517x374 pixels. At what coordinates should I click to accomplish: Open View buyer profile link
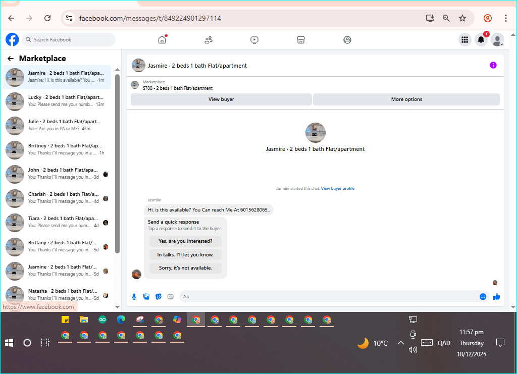[x=338, y=188]
